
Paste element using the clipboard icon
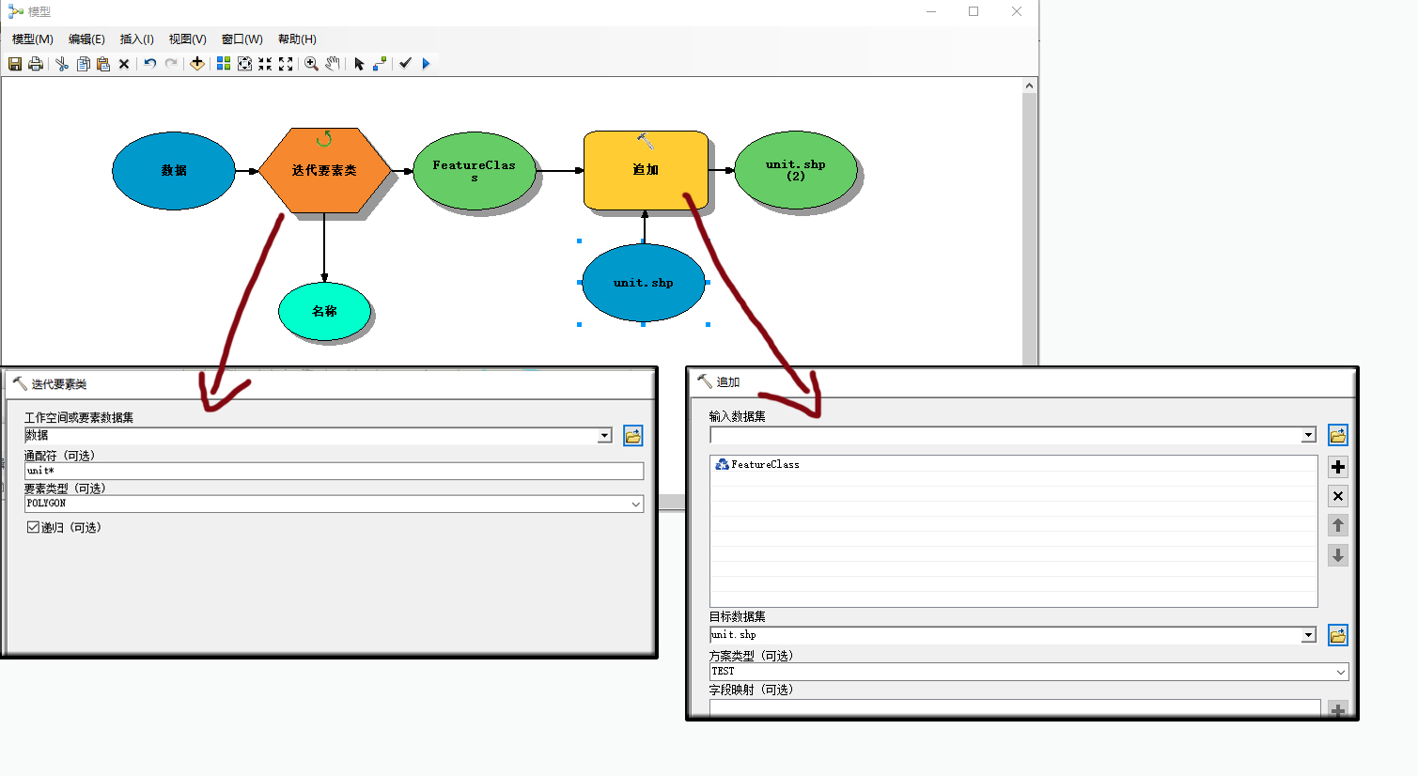point(103,64)
